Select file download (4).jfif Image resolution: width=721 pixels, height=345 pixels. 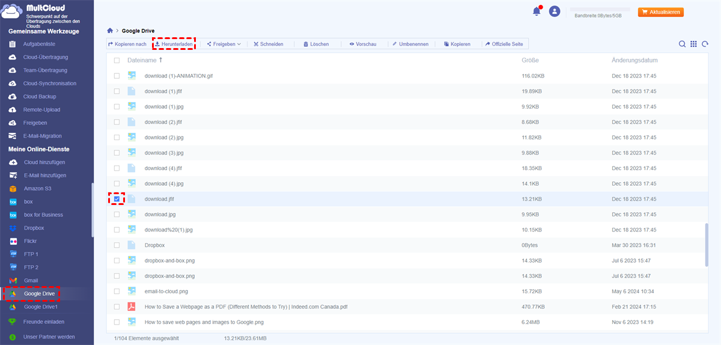408,168
